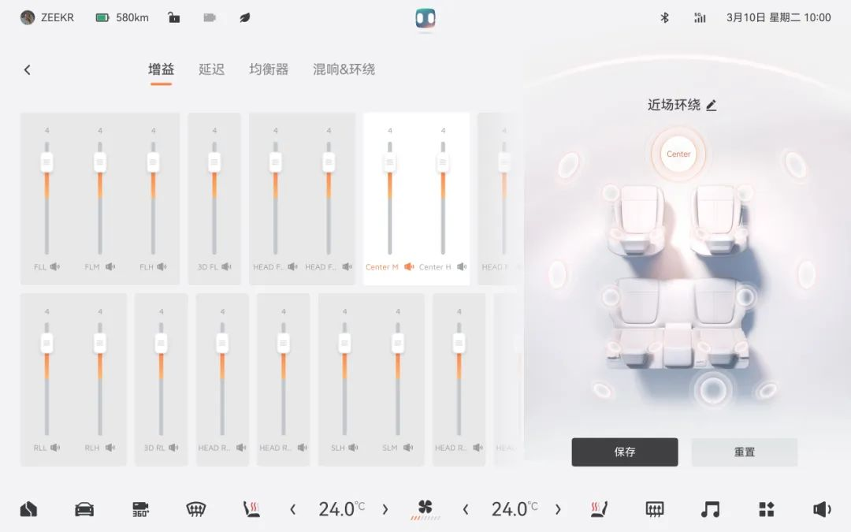Go back using the left chevron arrow
This screenshot has width=851, height=532.
[x=27, y=69]
